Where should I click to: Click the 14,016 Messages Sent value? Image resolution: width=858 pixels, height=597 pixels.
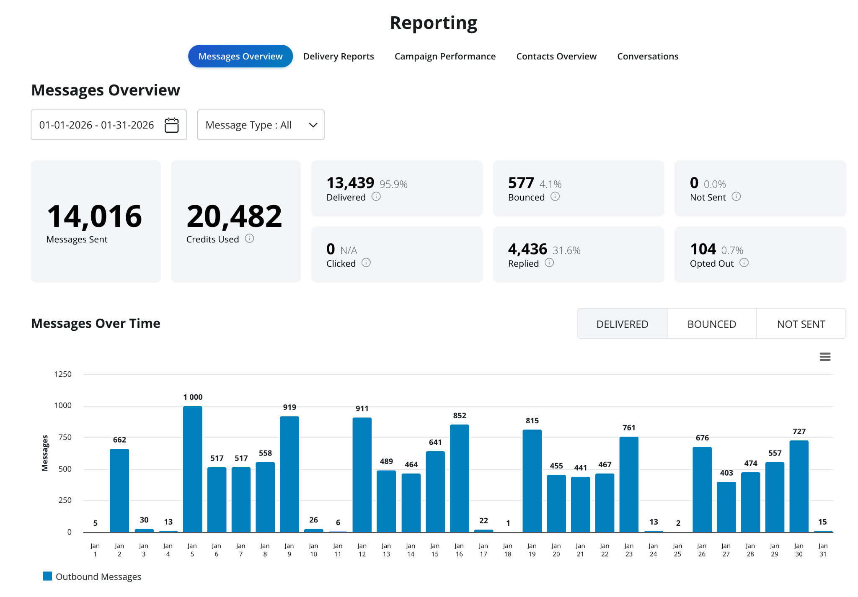pos(94,216)
